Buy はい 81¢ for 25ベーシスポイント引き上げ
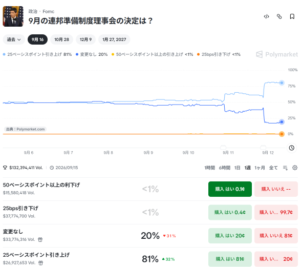 click(230, 259)
